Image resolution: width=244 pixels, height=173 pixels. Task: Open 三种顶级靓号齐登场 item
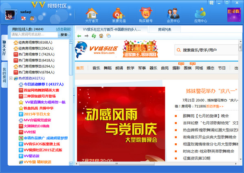pos(37,96)
